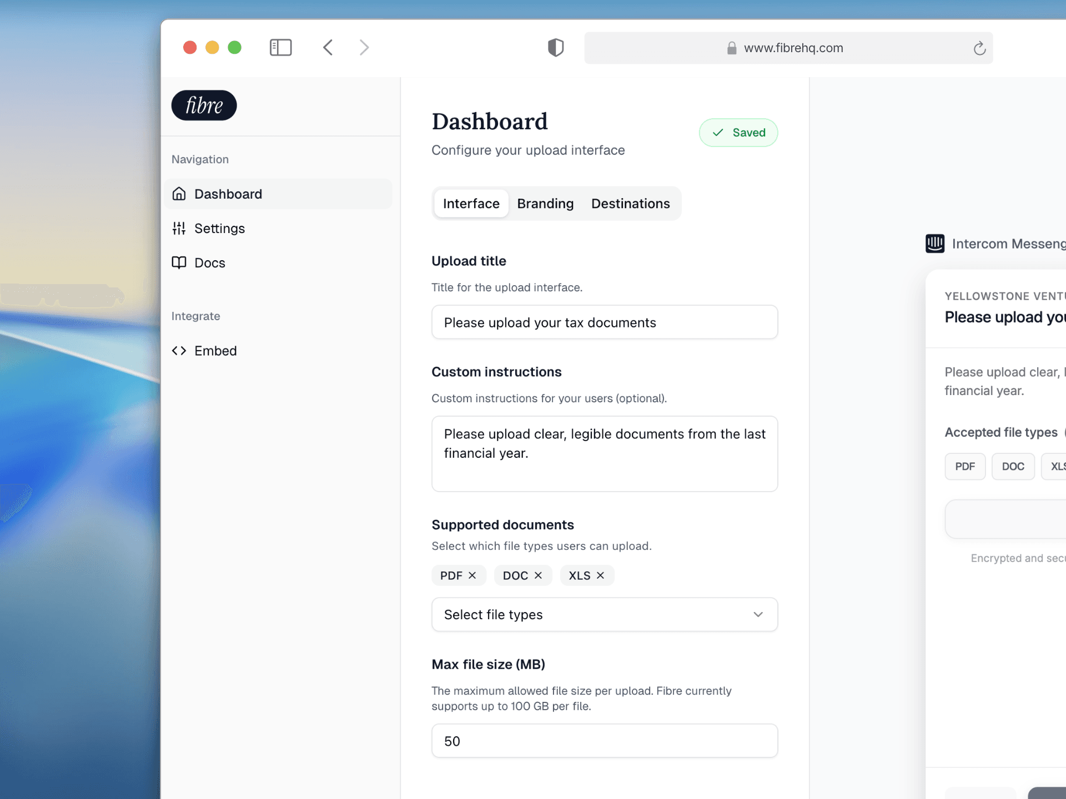Click the privacy shield icon in the toolbar
Image resolution: width=1066 pixels, height=799 pixels.
click(x=555, y=48)
